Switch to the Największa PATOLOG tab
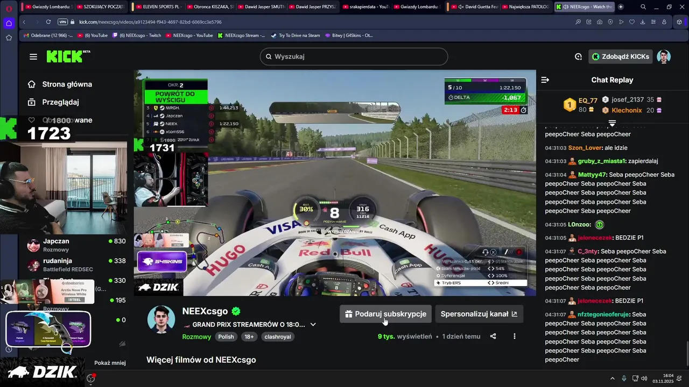The height and width of the screenshot is (387, 689). 525,7
